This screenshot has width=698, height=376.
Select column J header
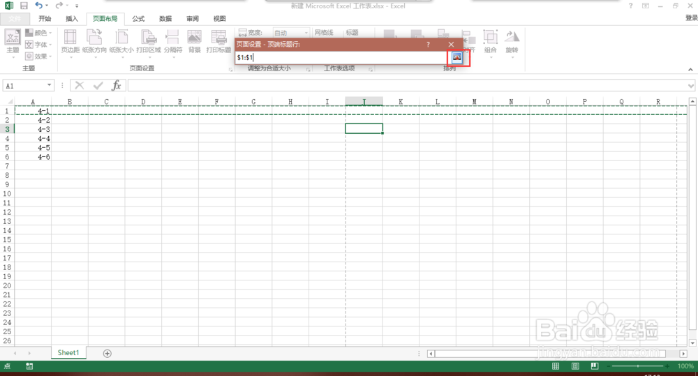tap(364, 102)
